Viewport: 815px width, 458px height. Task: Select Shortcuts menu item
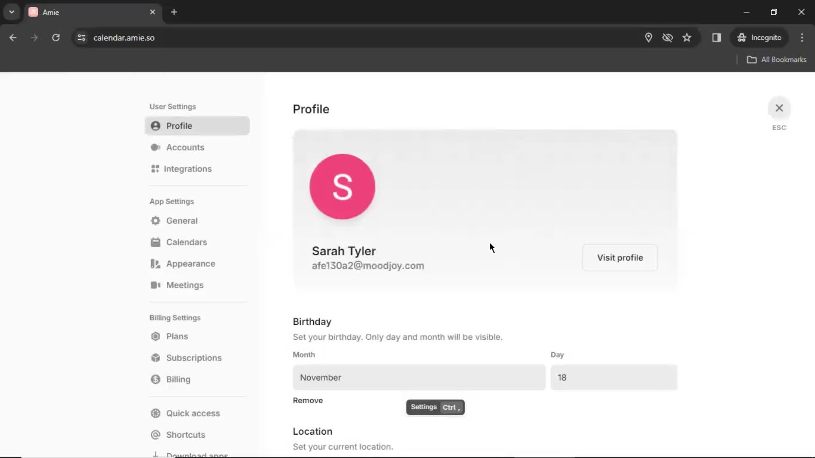pyautogui.click(x=185, y=435)
